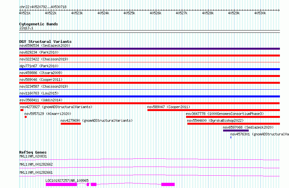Viewport: 289px width, 188px height.
Task: Click the 40530k ruler tick label
Action: tap(260, 13)
